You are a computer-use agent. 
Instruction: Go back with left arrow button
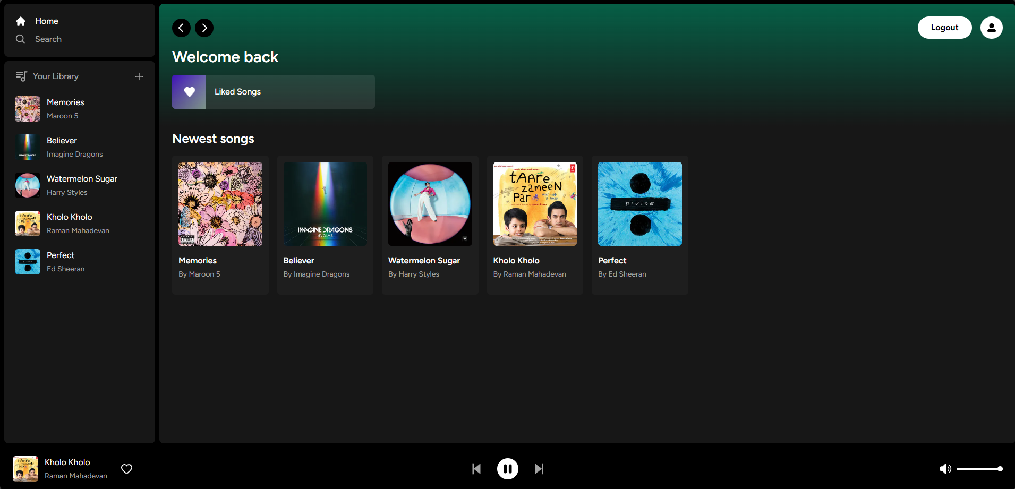(181, 28)
